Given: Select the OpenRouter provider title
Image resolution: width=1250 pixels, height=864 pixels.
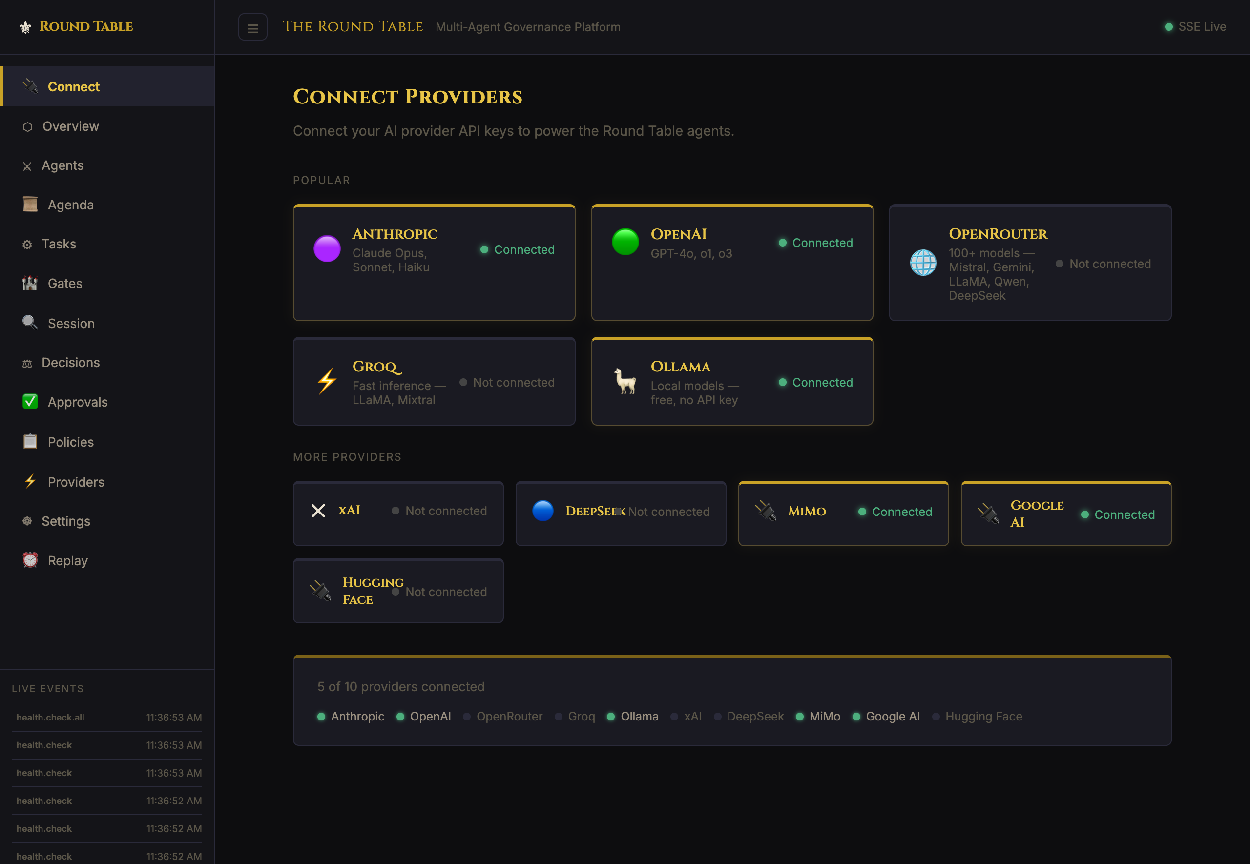Looking at the screenshot, I should [x=998, y=234].
